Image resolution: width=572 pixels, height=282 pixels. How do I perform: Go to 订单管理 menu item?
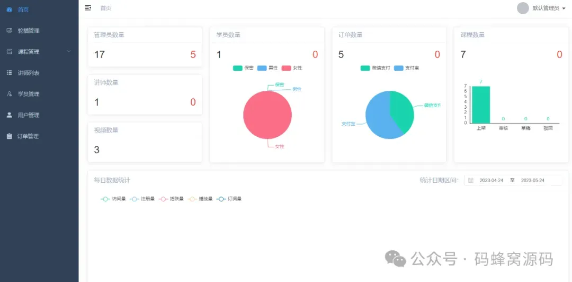click(x=39, y=136)
